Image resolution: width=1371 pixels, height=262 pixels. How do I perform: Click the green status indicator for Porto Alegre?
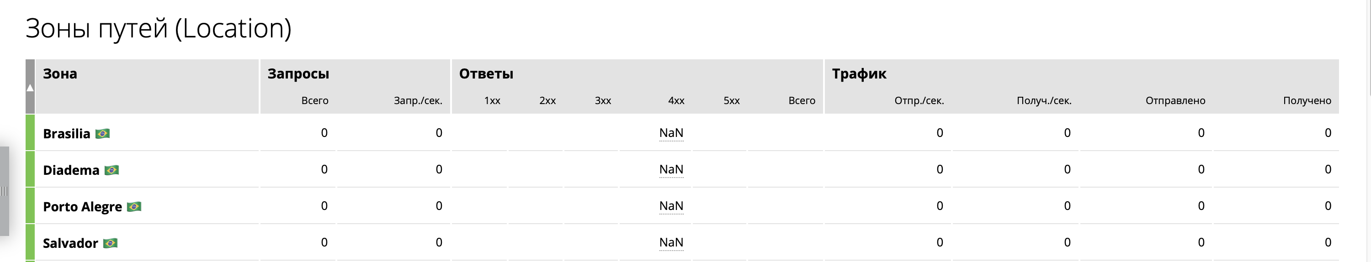tap(30, 206)
